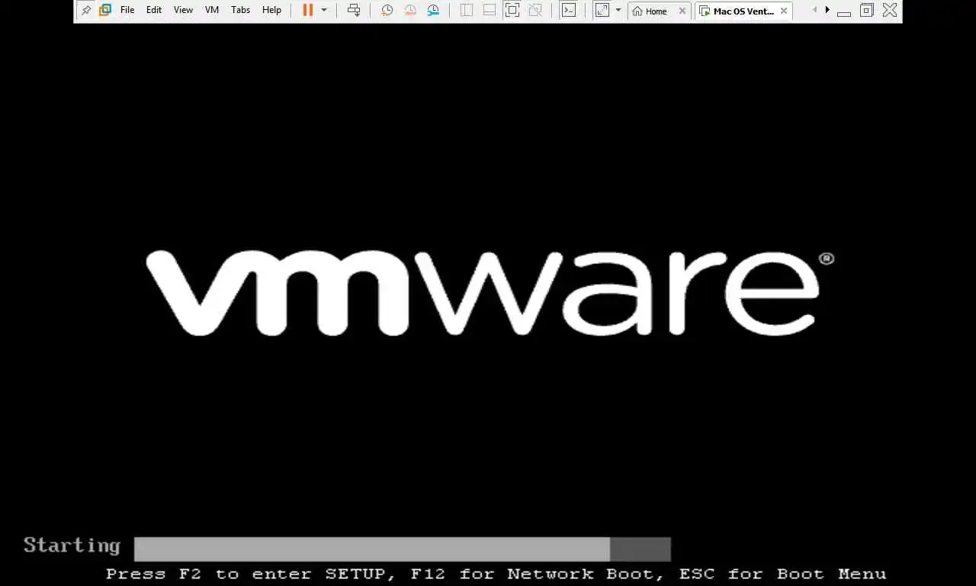The width and height of the screenshot is (976, 586).
Task: Open the View menu
Action: click(x=183, y=11)
